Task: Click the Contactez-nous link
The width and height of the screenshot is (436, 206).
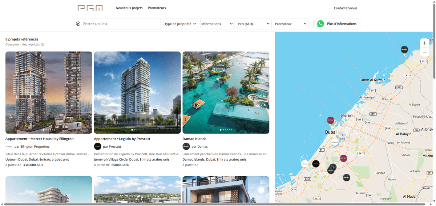Action: 345,8
